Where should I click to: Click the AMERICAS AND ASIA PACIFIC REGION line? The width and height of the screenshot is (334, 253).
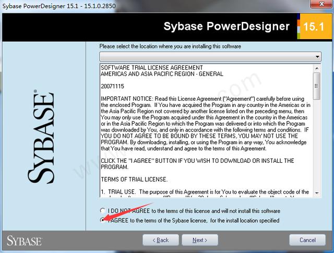(162, 74)
